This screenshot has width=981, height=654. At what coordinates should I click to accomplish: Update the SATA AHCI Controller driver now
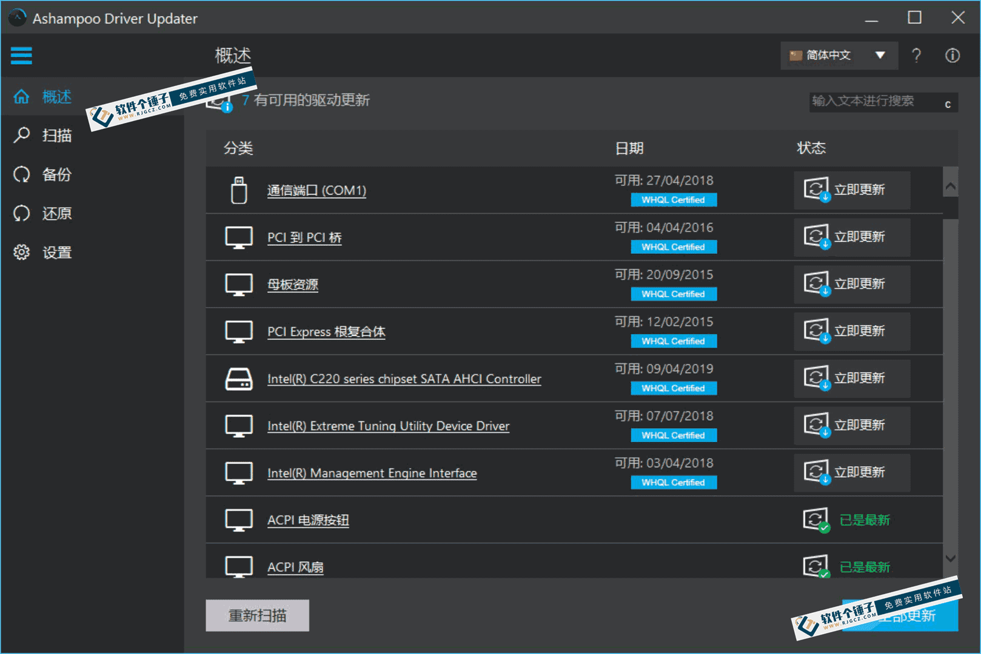(x=852, y=379)
